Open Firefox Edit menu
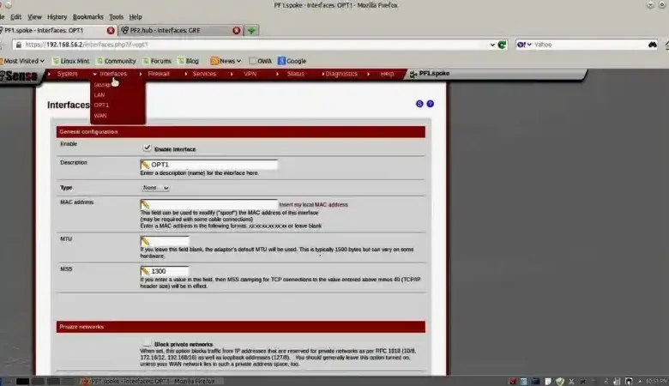Viewport: 669px width, 386px height. [x=15, y=17]
